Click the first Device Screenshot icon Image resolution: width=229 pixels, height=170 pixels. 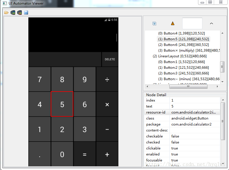click(x=13, y=13)
